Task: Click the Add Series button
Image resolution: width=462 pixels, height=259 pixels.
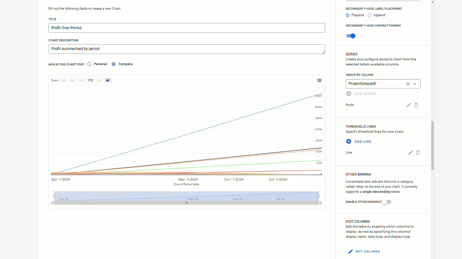Action: tap(361, 94)
